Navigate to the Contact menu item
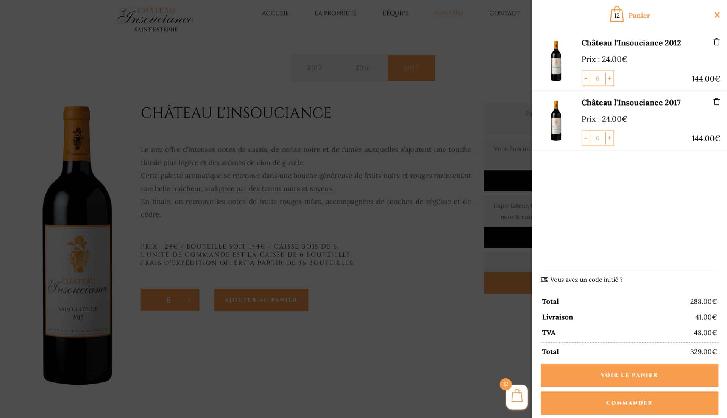Screen dimensions: 727x418 pos(504,13)
